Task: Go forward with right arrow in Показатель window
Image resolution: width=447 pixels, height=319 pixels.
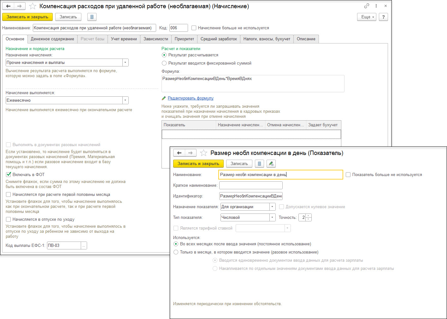Action: [x=191, y=153]
